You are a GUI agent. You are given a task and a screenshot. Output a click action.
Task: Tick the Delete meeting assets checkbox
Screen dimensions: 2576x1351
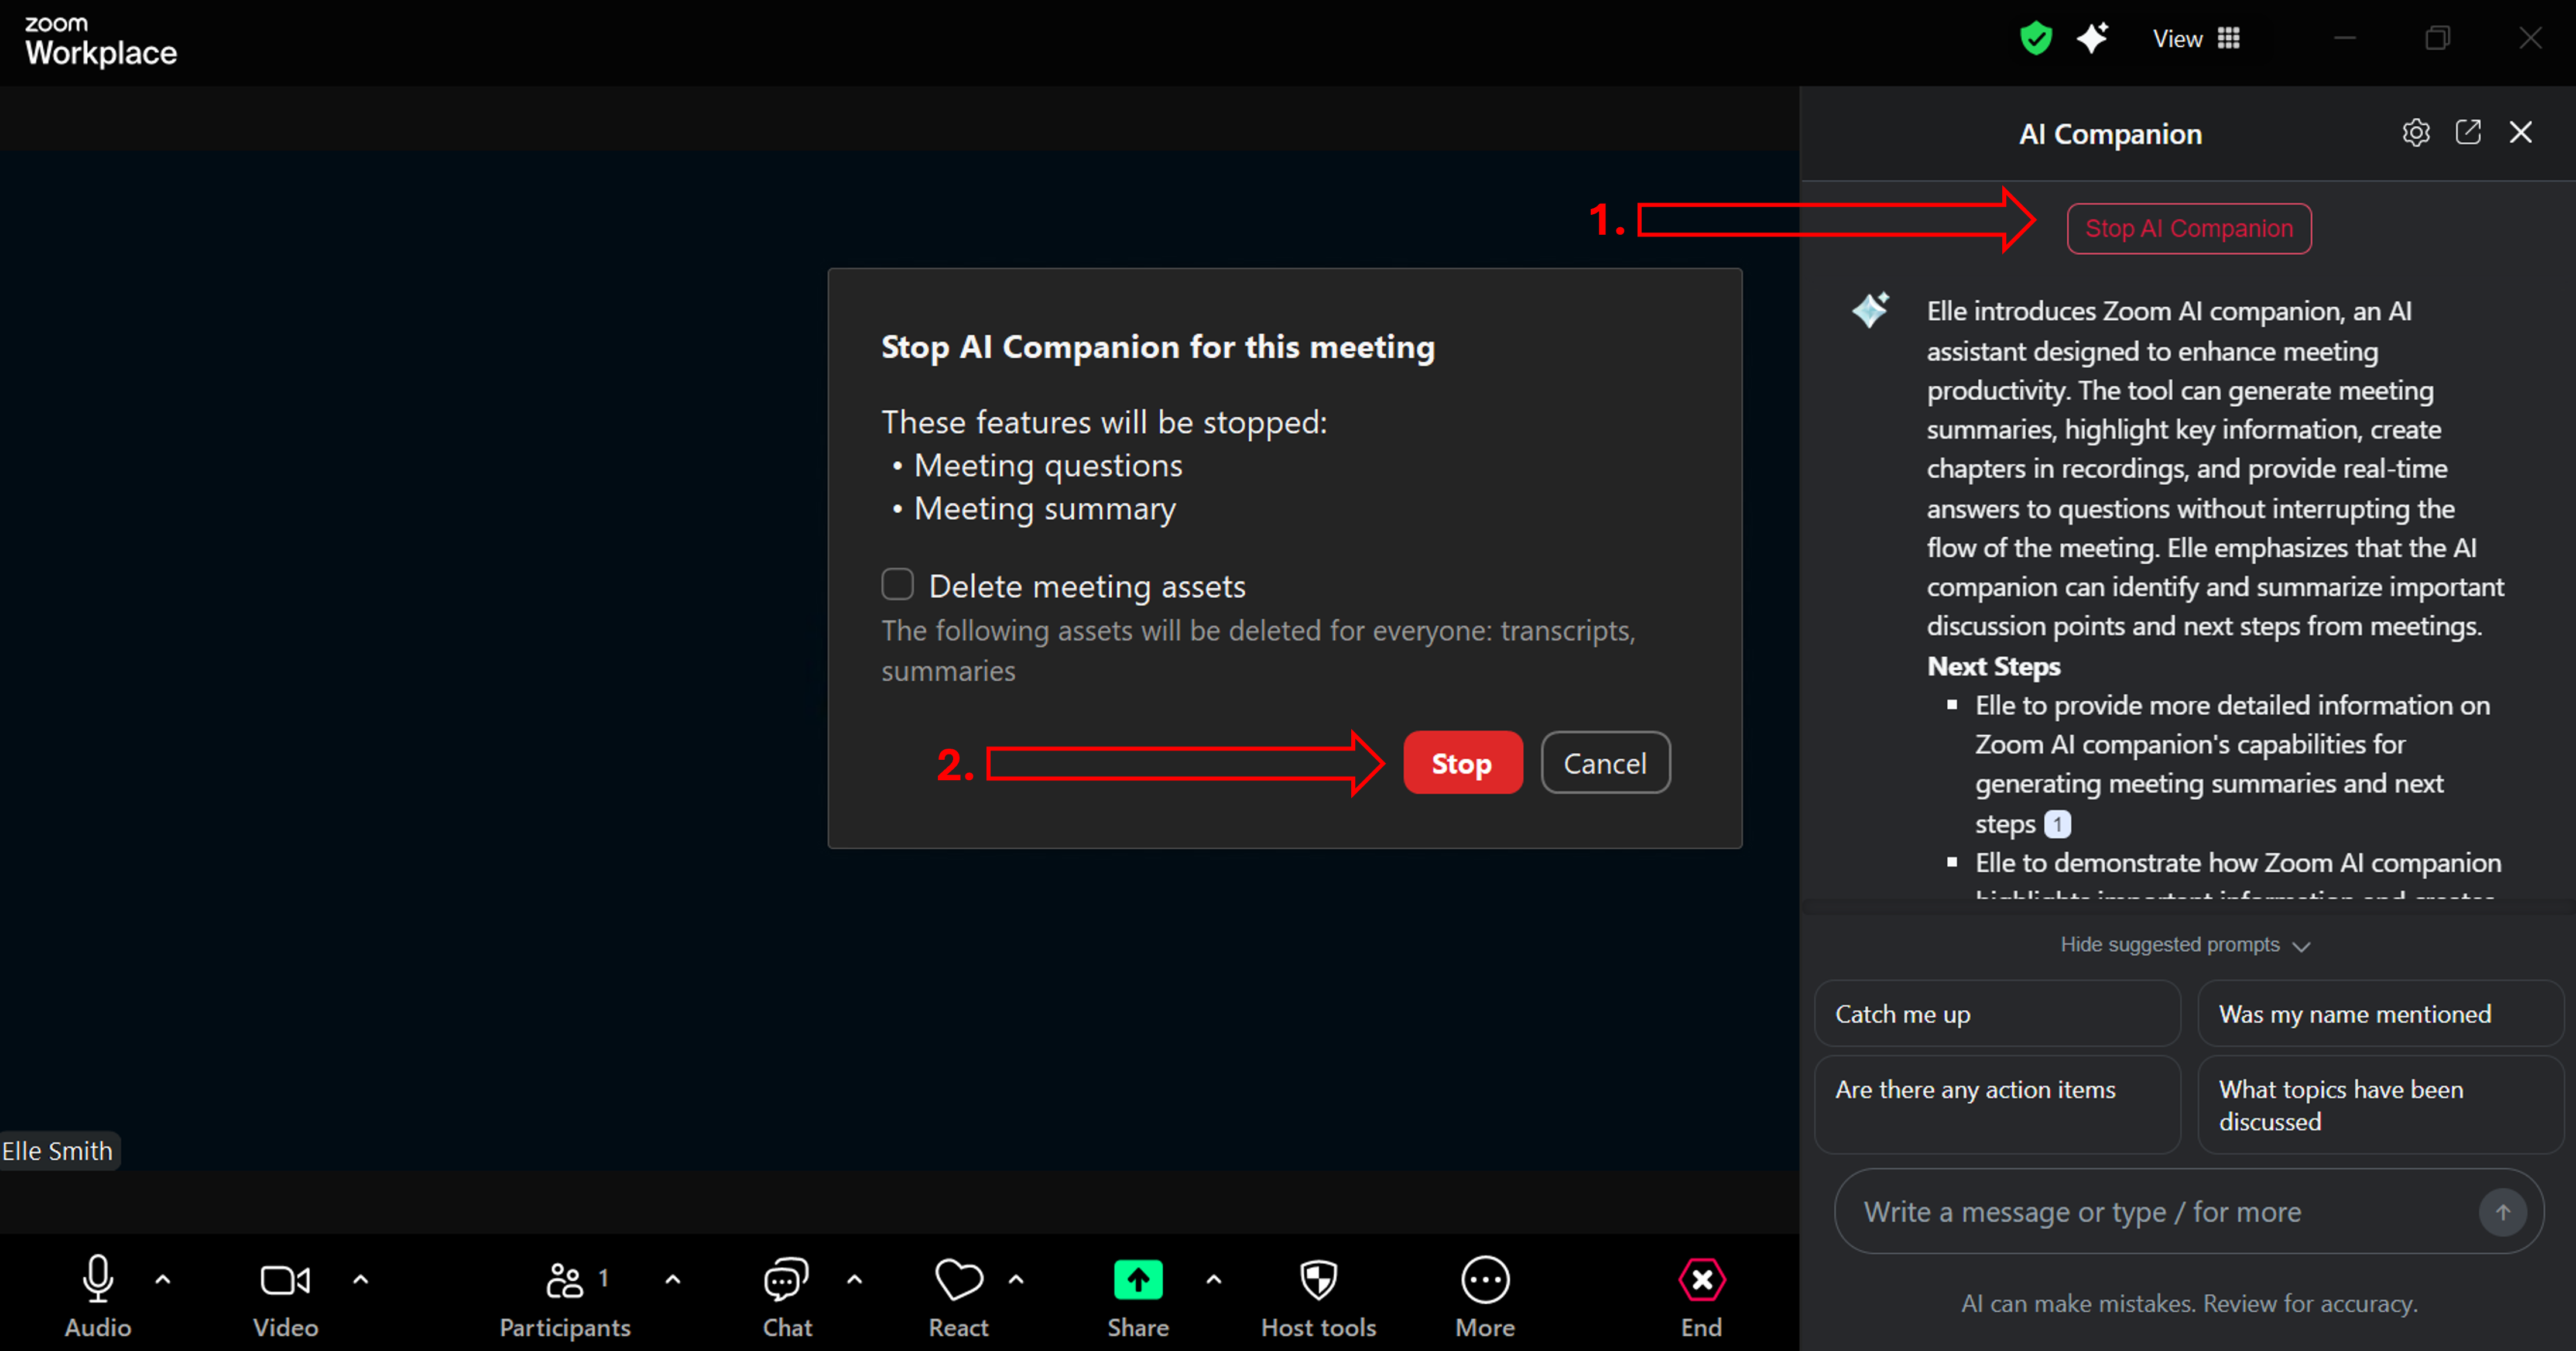(x=897, y=584)
